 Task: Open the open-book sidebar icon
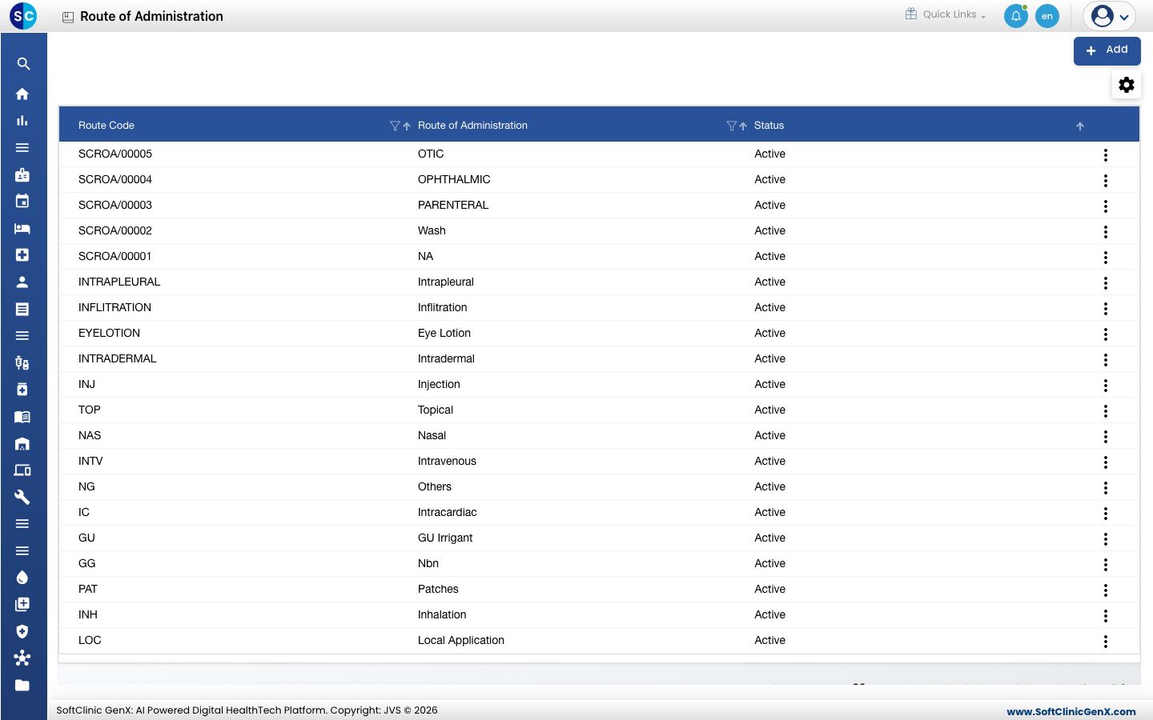tap(22, 417)
